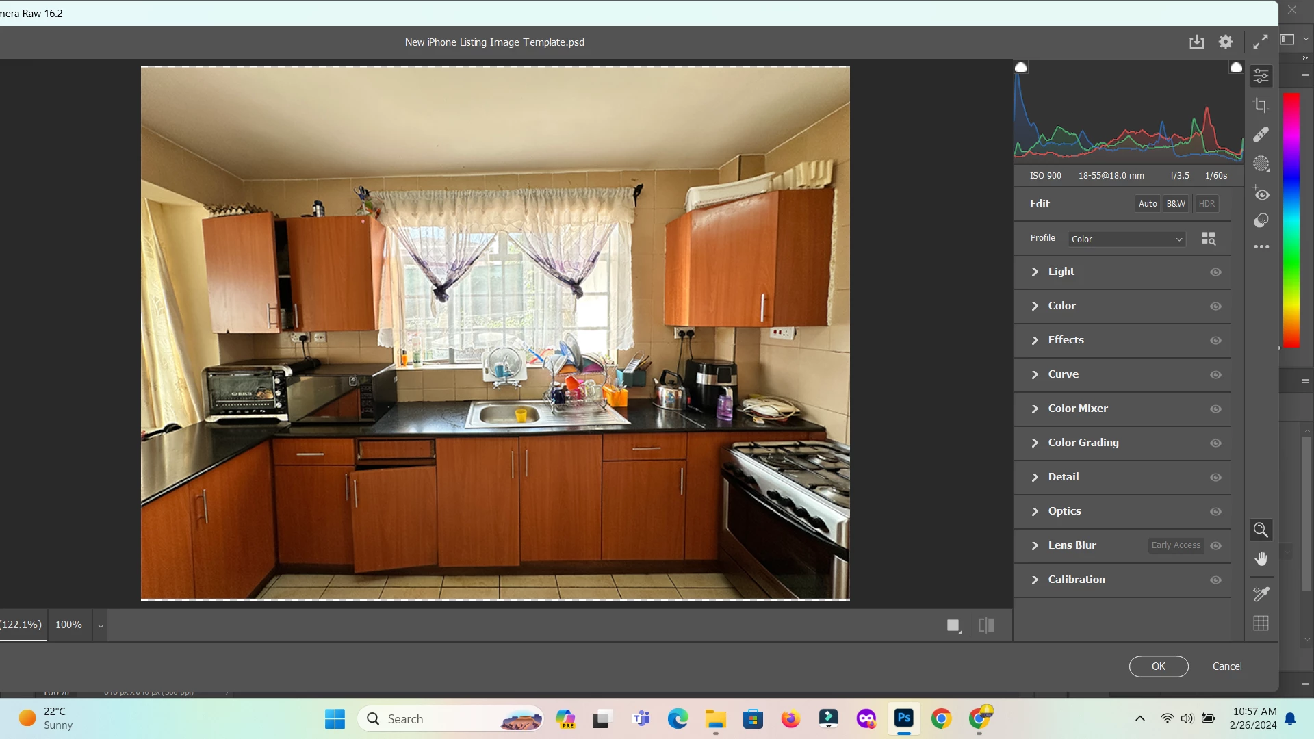Click the Cancel button

(x=1226, y=666)
